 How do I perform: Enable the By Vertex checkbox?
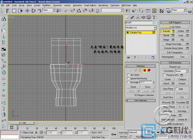point(128,75)
